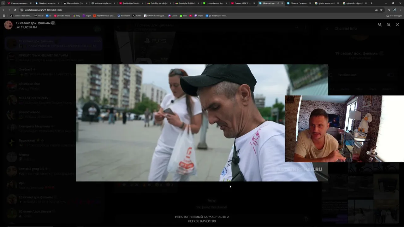Open the Все закладки bookmarks folder
This screenshot has width=404, height=227.
tap(394, 15)
